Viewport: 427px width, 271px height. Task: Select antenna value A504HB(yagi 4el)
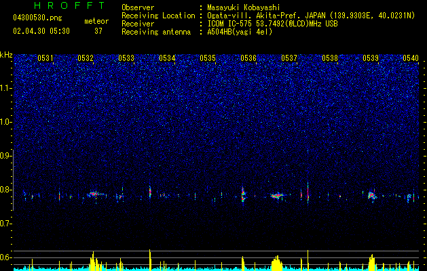pyautogui.click(x=240, y=32)
